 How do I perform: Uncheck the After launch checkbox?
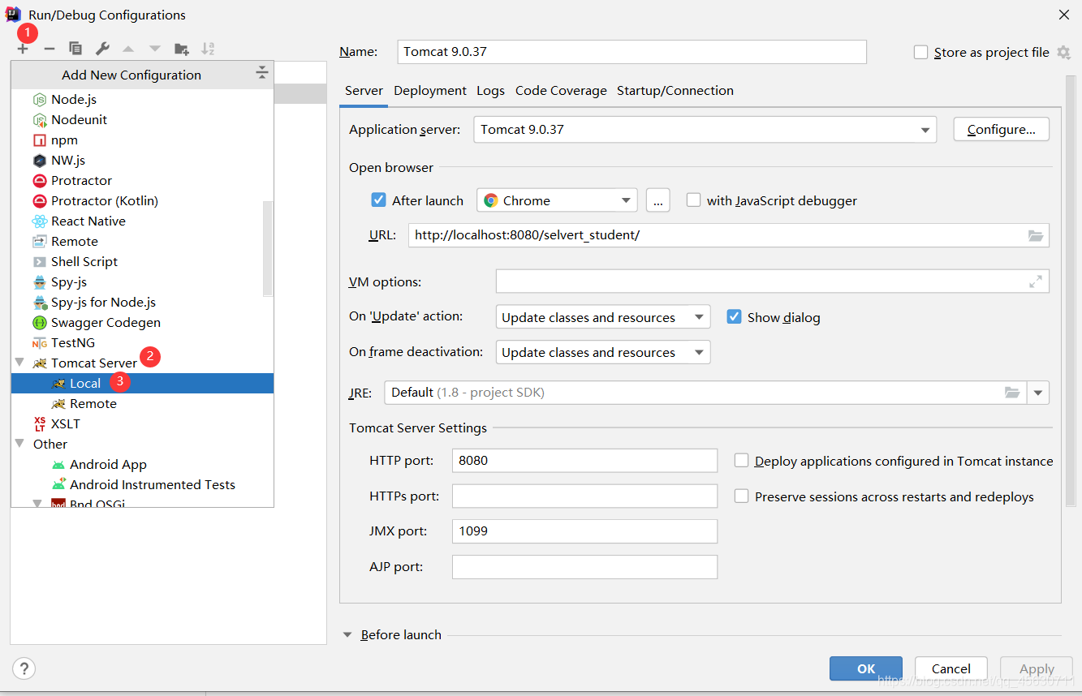[x=378, y=200]
